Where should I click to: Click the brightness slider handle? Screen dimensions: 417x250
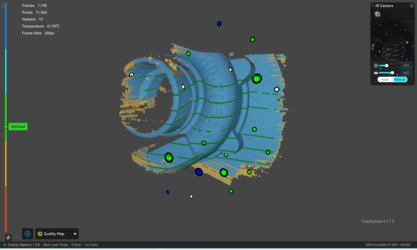(x=387, y=66)
